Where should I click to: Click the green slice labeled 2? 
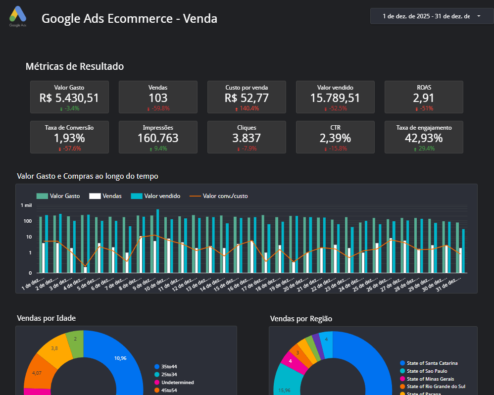(75, 339)
